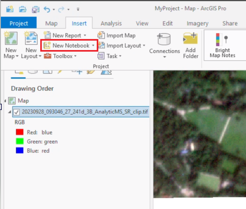Select Map entry in Drawing Order

point(23,101)
